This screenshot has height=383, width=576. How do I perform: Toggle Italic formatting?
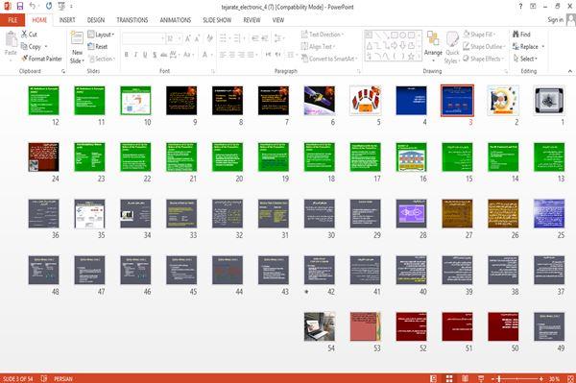click(x=135, y=55)
